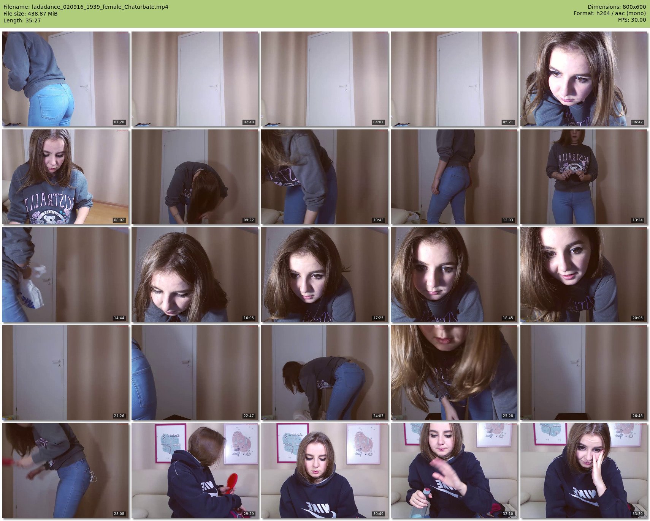650x521 pixels.
Task: Open the frame at 26:48
Action: 583,373
